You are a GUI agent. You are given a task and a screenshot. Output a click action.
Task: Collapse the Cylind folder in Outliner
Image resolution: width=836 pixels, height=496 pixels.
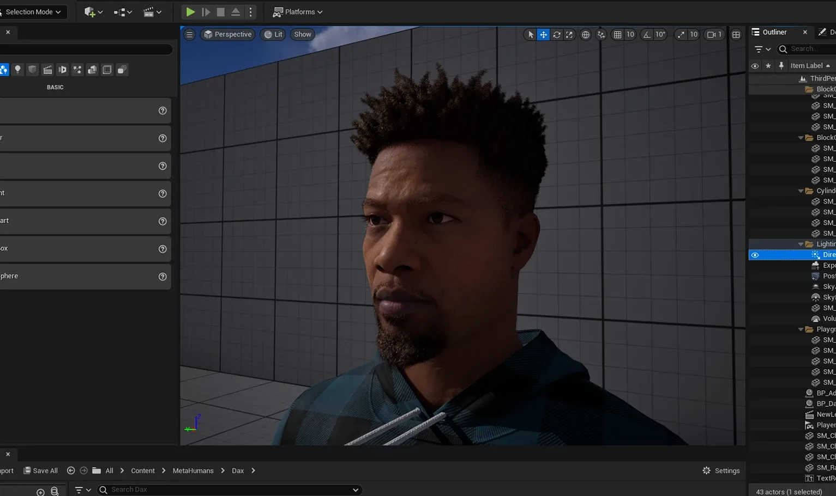click(801, 191)
